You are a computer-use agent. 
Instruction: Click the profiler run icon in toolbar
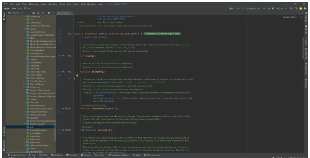[278, 9]
